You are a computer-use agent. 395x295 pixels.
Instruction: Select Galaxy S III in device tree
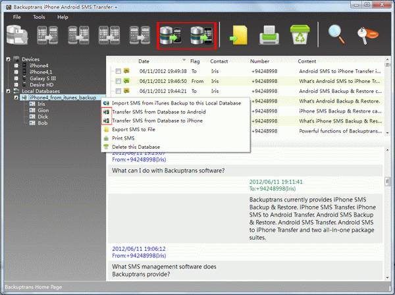coord(43,78)
